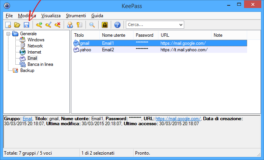Click the Open database folder icon
The width and height of the screenshot is (264, 160).
pos(17,25)
